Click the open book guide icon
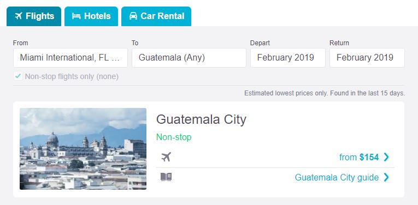Image resolution: width=418 pixels, height=205 pixels. point(166,177)
